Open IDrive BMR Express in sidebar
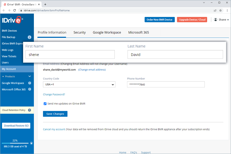231x154 pixels. click(x=12, y=43)
